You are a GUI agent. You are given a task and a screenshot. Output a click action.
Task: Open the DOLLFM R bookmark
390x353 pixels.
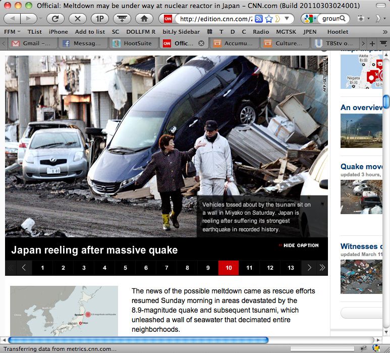point(141,32)
